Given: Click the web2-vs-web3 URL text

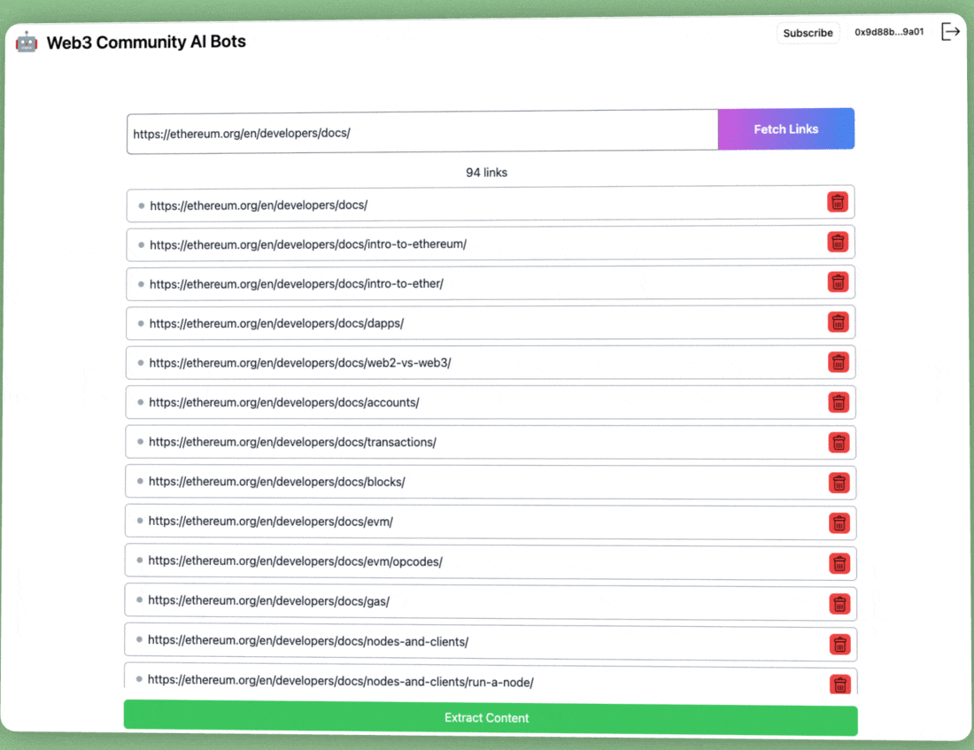Looking at the screenshot, I should pyautogui.click(x=300, y=363).
